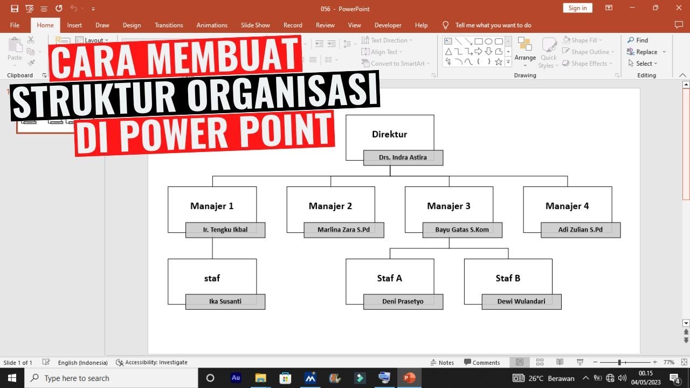Open the Ribbon Display Options icon

click(x=609, y=8)
